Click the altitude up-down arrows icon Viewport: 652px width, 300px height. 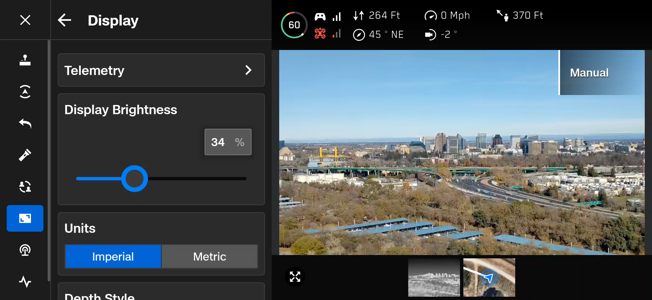[x=359, y=16]
